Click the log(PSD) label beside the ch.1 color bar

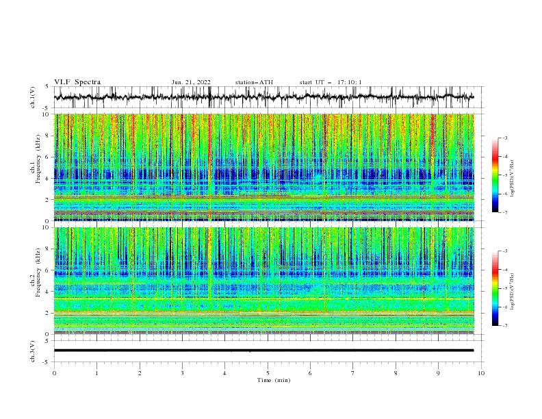512,179
